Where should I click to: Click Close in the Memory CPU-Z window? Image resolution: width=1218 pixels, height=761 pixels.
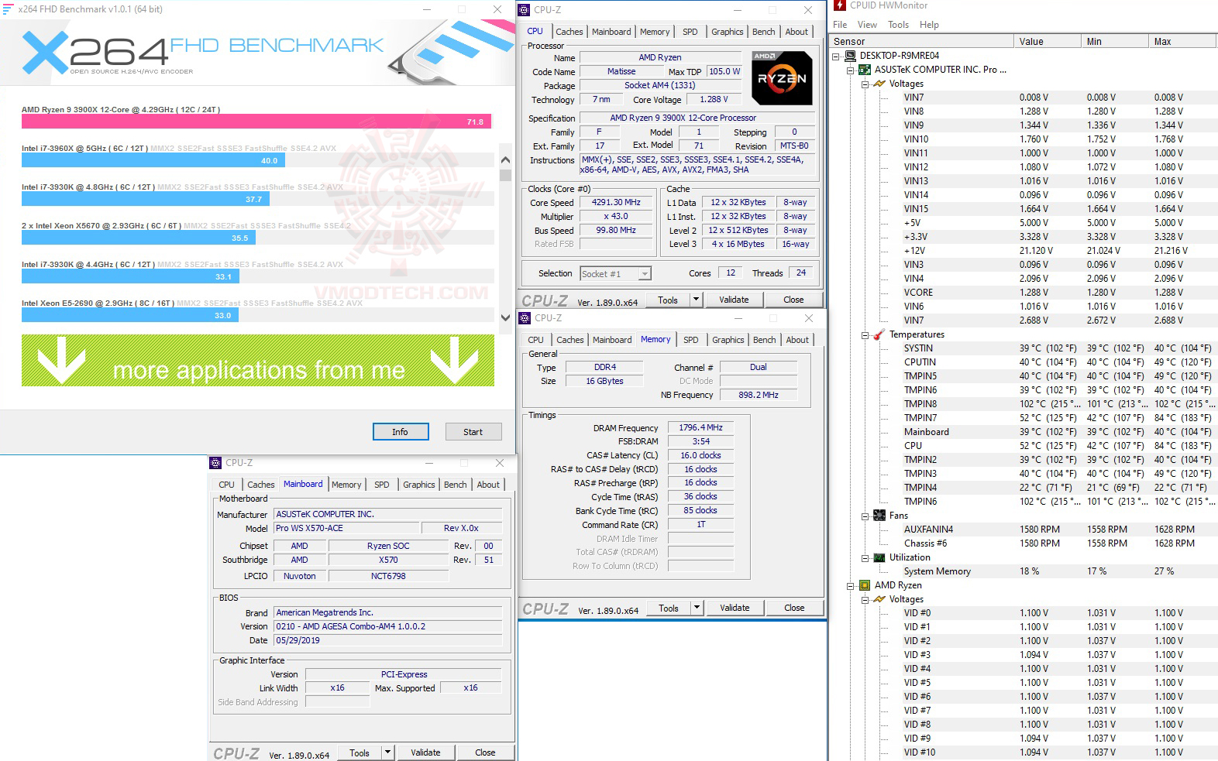coord(794,608)
